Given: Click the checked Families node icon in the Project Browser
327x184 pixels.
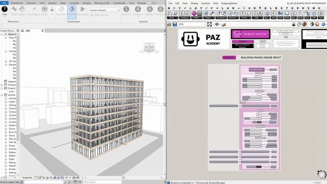Looking at the screenshot, I should point(6,95).
